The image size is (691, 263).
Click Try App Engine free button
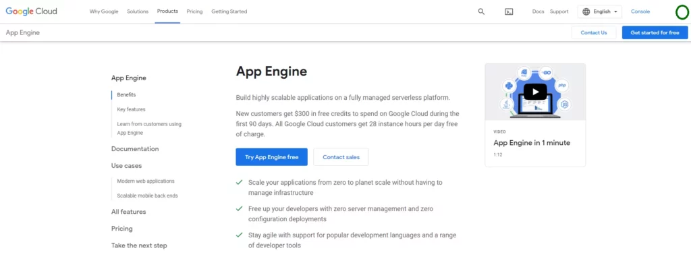point(271,157)
